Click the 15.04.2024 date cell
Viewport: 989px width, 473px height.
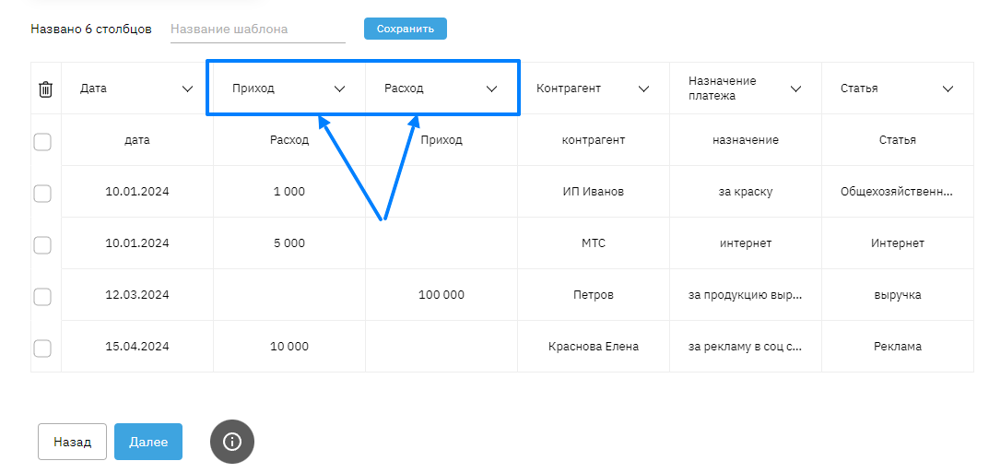(137, 347)
